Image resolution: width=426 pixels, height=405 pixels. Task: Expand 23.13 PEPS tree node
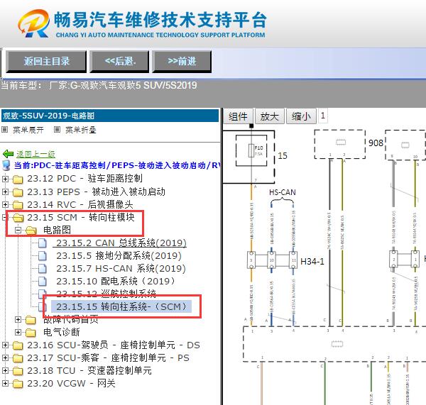coord(5,192)
